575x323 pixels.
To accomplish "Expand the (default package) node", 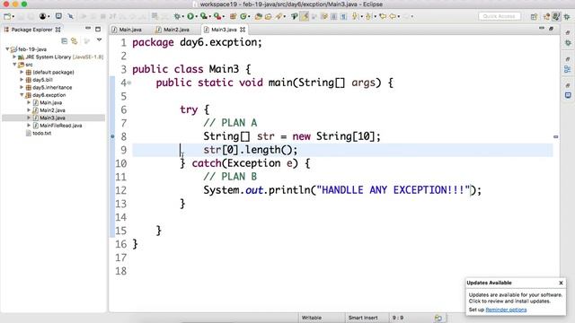I will point(22,72).
